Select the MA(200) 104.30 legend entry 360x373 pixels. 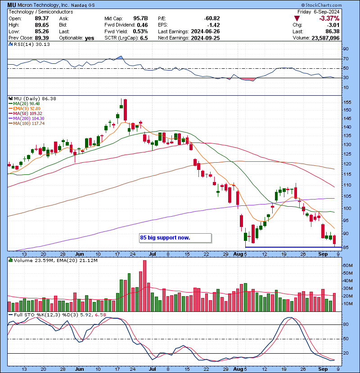[27, 119]
